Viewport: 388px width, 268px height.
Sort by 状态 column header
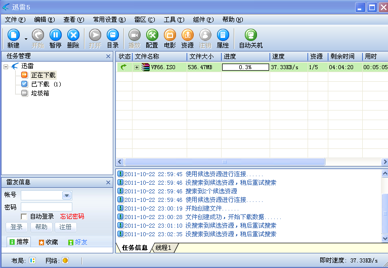pyautogui.click(x=124, y=57)
